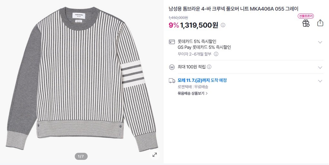Click the delivery truck icon
The width and height of the screenshot is (329, 165).
pos(172,81)
